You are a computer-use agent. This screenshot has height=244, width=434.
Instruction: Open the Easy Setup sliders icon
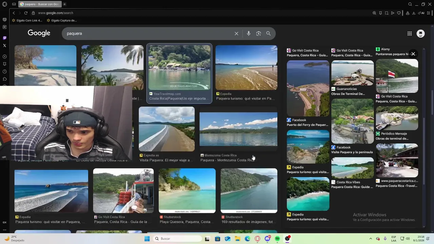[x=429, y=13]
